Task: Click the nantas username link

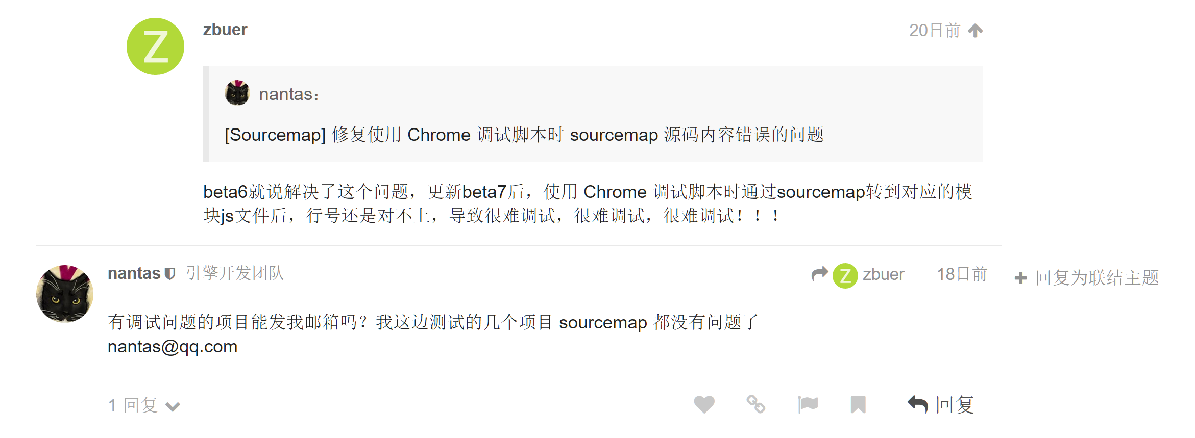Action: (134, 273)
